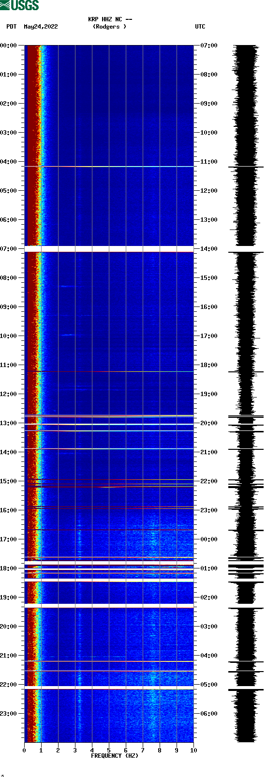Select the station title 'KRP HHZ NC --'
Screen dimensions: 267x781
[110, 19]
